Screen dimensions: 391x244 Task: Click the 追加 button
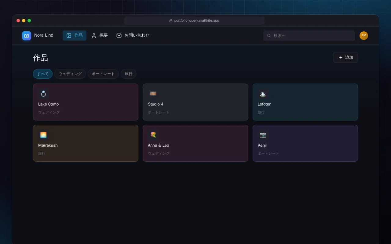pos(346,57)
